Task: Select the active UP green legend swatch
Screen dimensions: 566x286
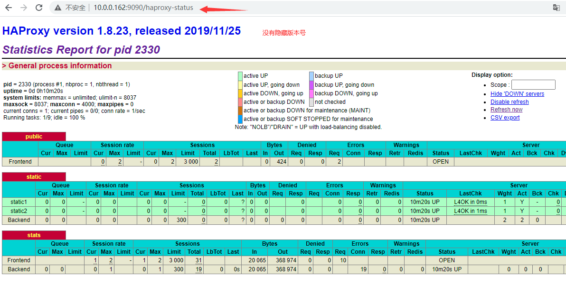Action: tap(240, 76)
